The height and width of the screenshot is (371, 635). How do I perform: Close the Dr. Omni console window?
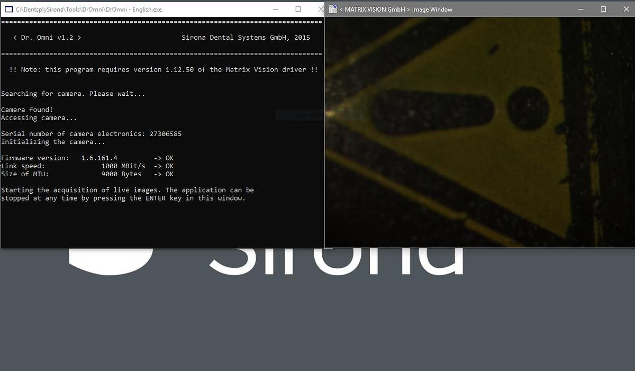click(320, 9)
